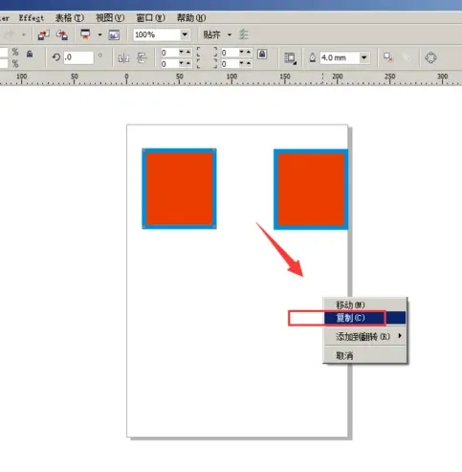Click the rotation angle input field
Screen dimensions: 462x472
(78, 57)
